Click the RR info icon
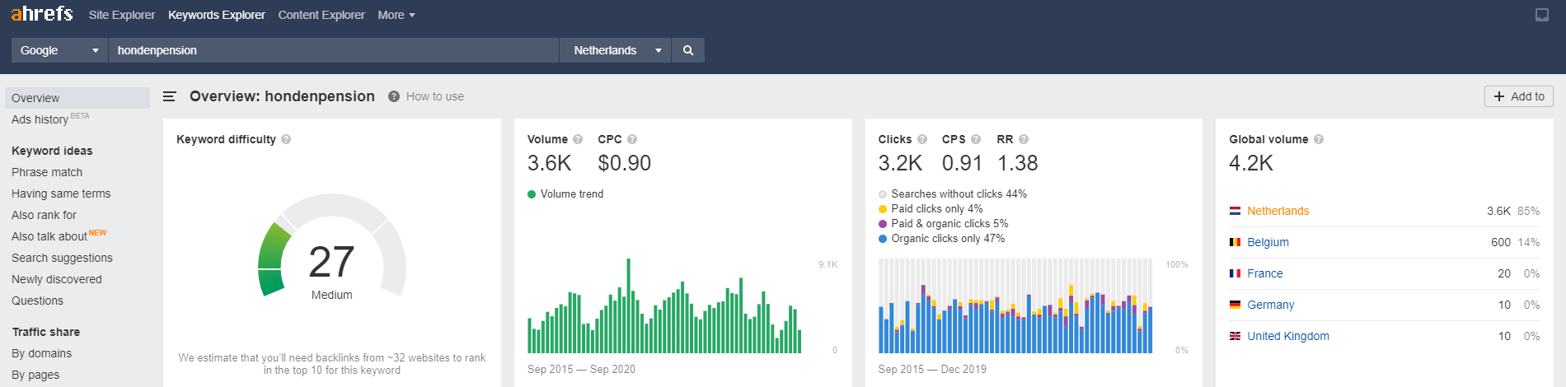The image size is (1566, 387). coord(1024,139)
